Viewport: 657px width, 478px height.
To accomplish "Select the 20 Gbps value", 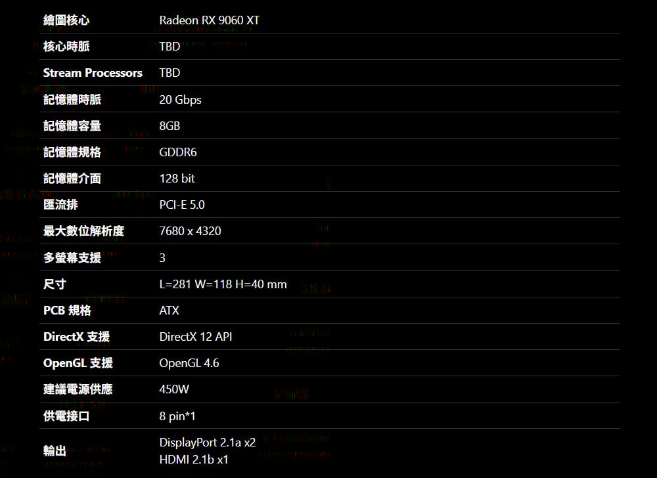I will tap(180, 100).
